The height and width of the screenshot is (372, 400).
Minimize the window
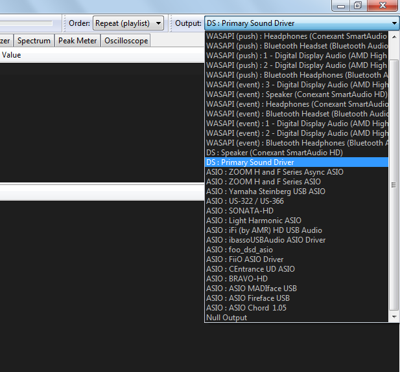coord(340,6)
